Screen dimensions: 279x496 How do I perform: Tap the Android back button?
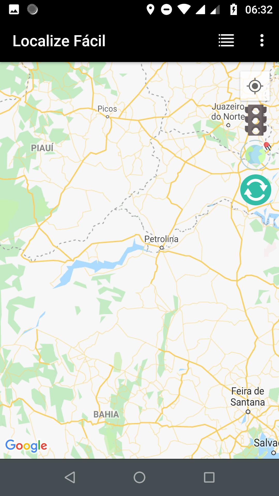coord(70,477)
